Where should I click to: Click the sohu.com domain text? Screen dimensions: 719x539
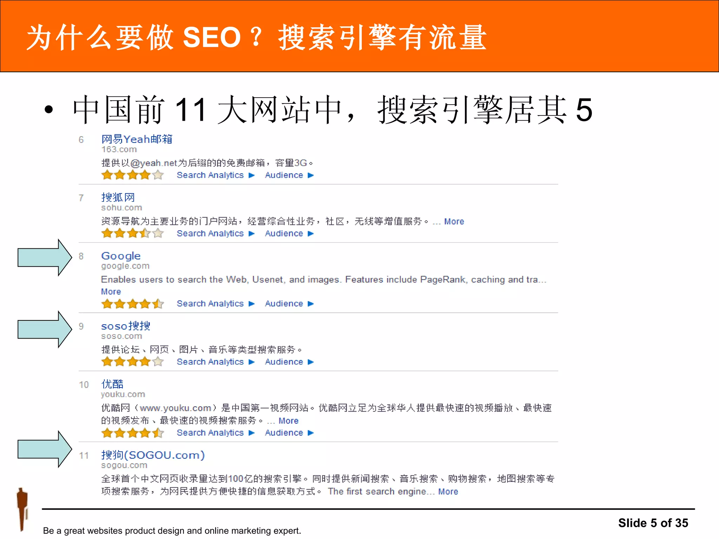(x=121, y=208)
